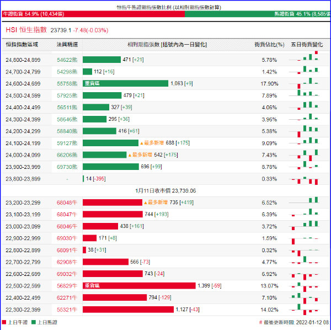Click the red bar for 22,300-22,399

[128, 310]
